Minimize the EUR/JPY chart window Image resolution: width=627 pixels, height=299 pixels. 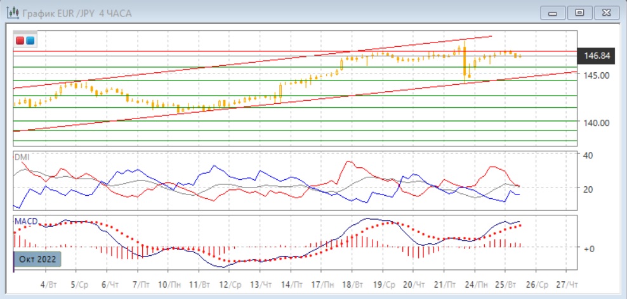coord(553,13)
